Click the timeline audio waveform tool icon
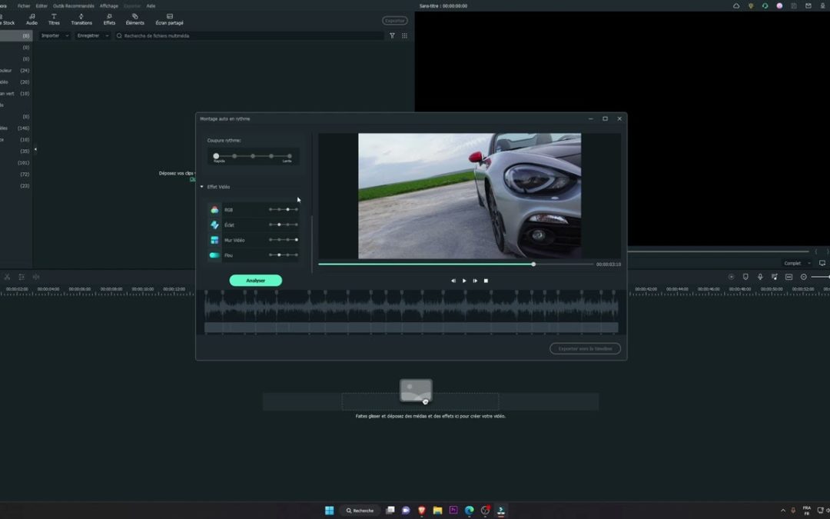Screen dimensions: 830x519 [36, 277]
